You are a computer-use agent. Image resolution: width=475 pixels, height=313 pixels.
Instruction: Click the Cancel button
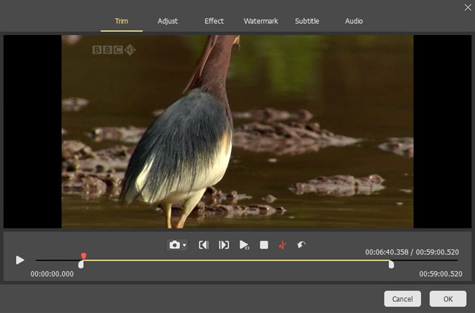pyautogui.click(x=403, y=299)
